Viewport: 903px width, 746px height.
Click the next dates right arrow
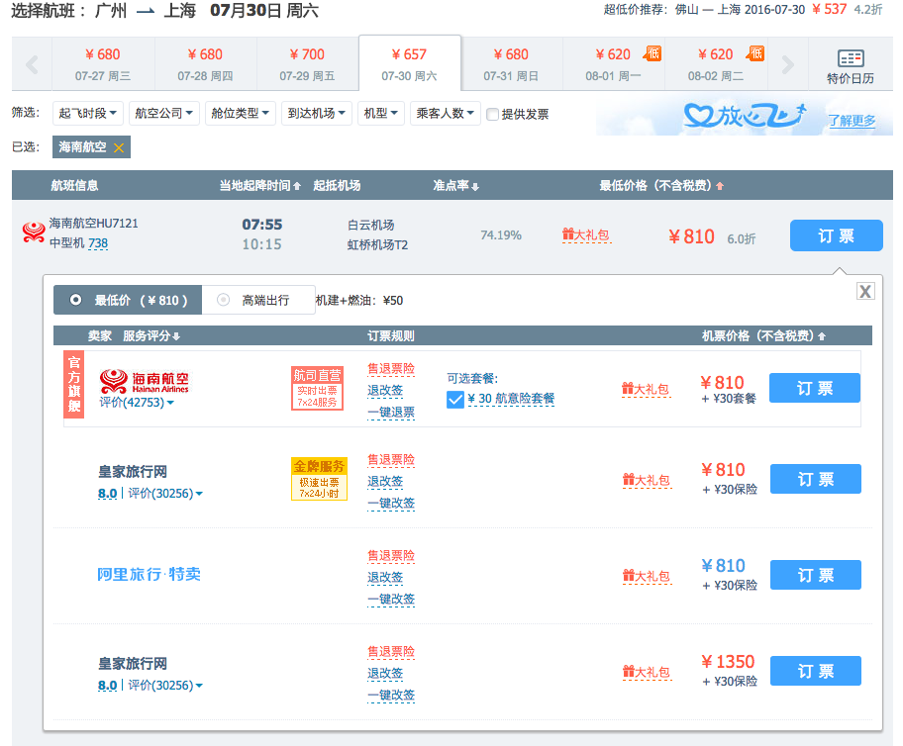pyautogui.click(x=787, y=65)
